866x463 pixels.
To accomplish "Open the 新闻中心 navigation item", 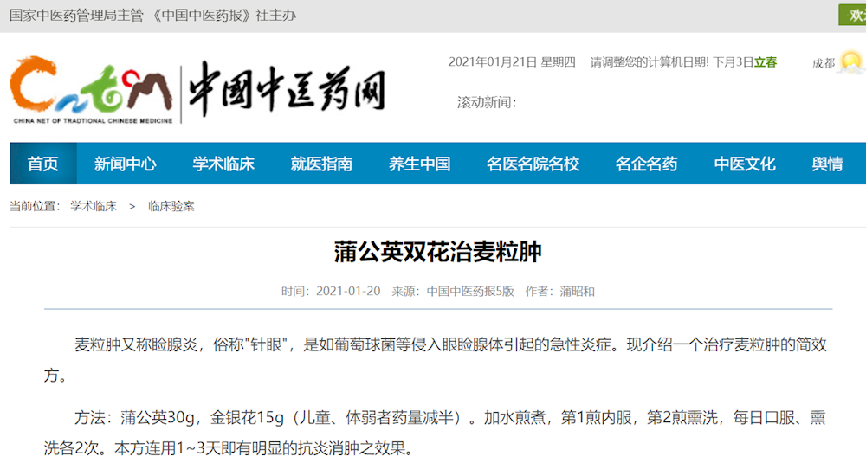I will tap(126, 164).
